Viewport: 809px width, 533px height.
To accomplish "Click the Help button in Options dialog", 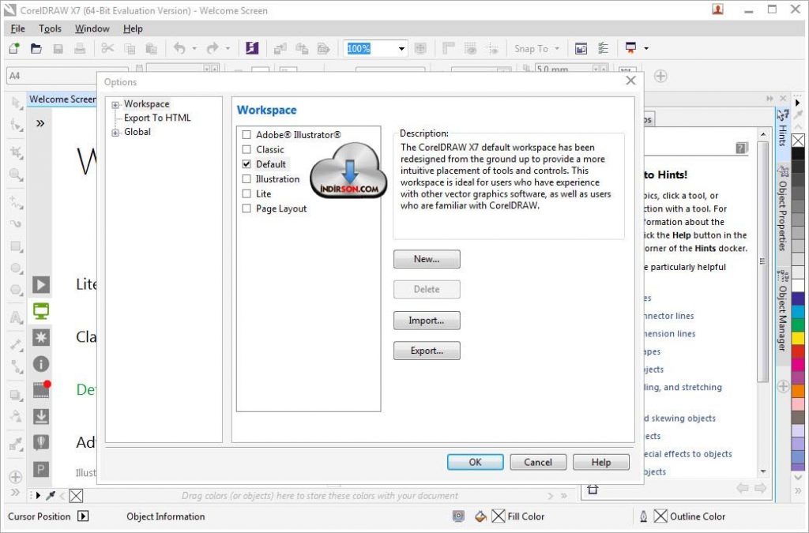I will pyautogui.click(x=601, y=463).
